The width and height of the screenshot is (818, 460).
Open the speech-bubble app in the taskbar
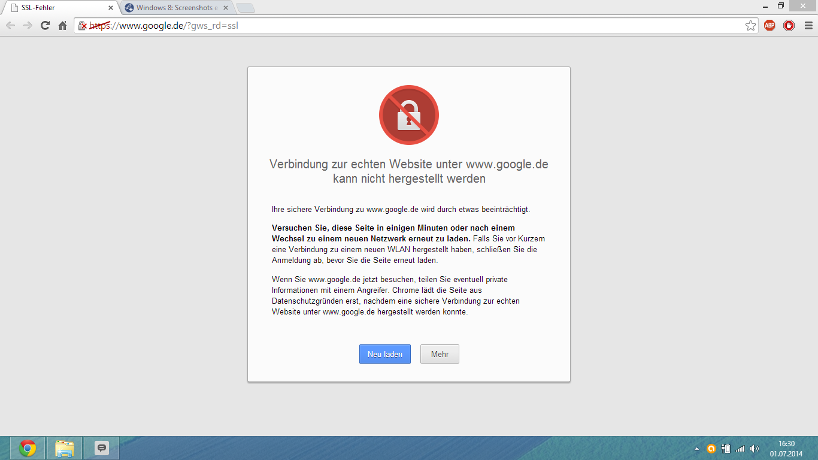pos(102,448)
